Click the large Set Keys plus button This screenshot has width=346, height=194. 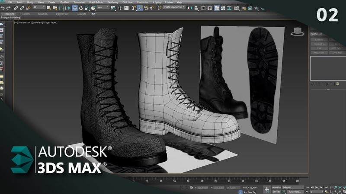[266, 189]
